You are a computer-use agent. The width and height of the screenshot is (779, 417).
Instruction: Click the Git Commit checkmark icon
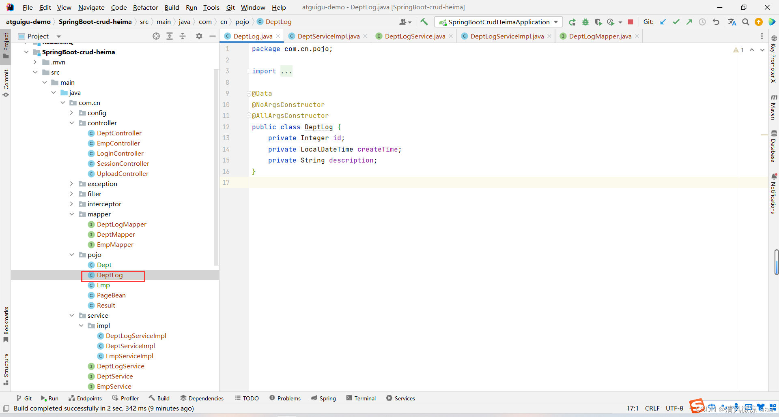(x=676, y=22)
